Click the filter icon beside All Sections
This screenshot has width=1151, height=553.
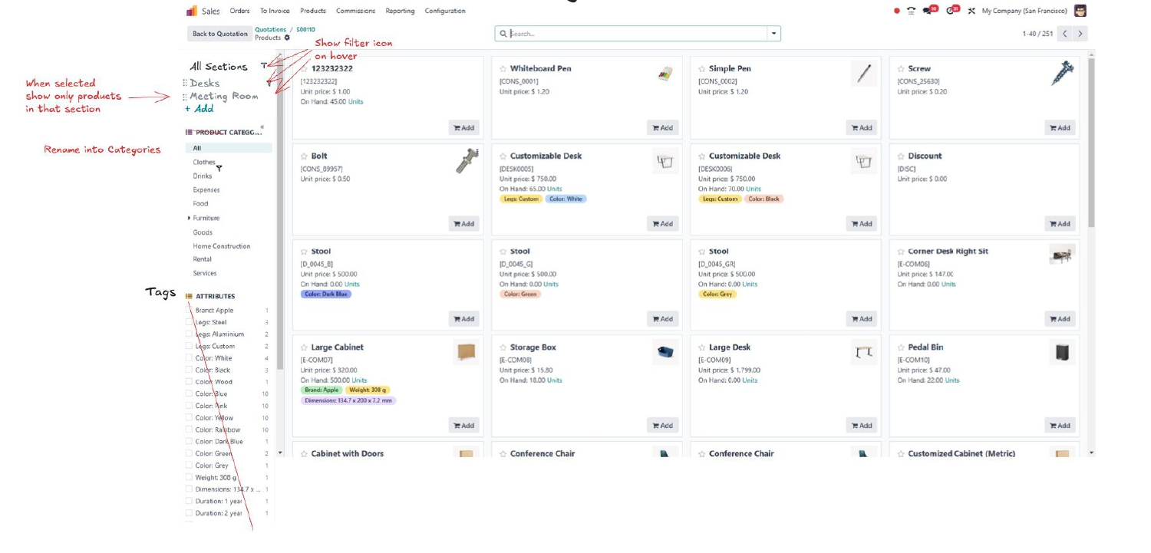tap(264, 67)
